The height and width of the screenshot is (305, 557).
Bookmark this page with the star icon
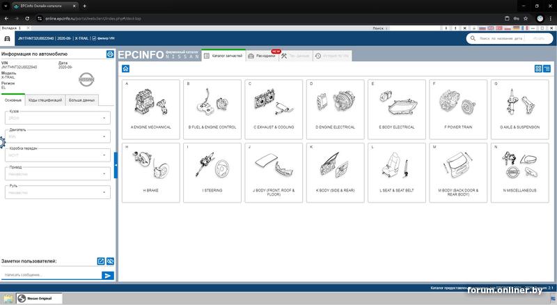526,19
